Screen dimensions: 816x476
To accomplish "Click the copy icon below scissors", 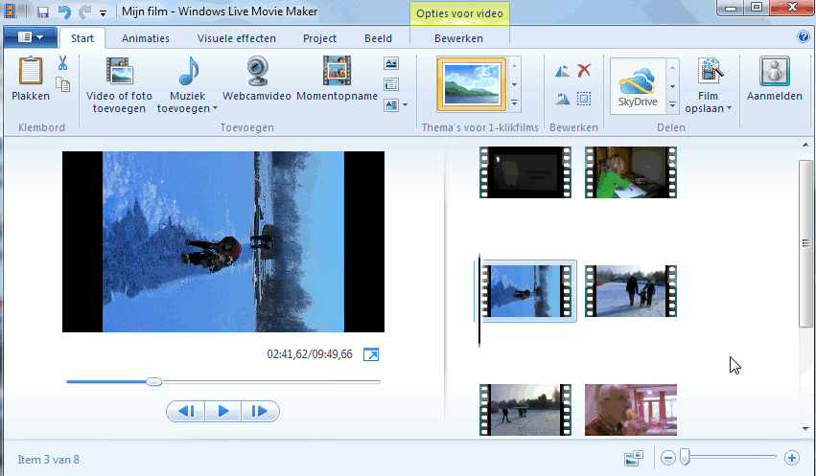I will [x=63, y=84].
